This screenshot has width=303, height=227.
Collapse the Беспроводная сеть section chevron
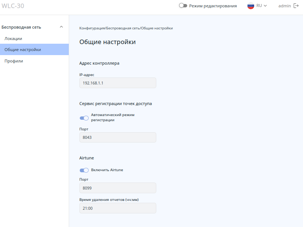click(x=61, y=27)
